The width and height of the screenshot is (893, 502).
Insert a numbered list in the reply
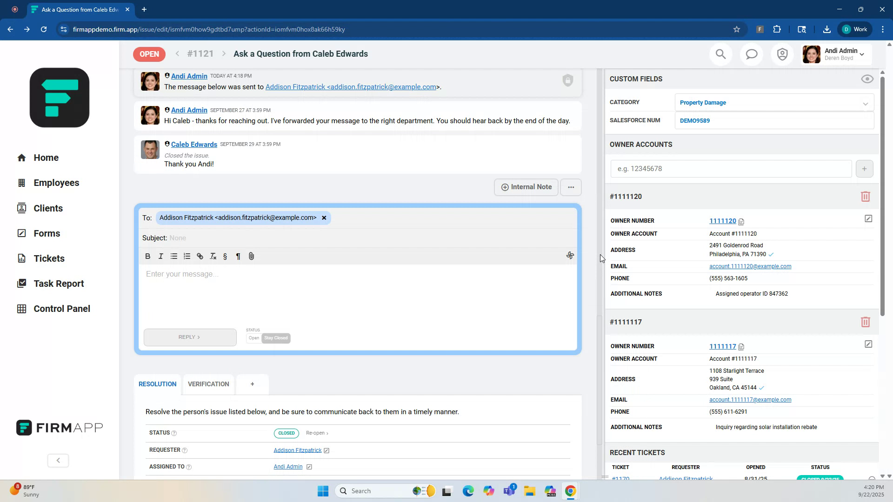pyautogui.click(x=187, y=256)
